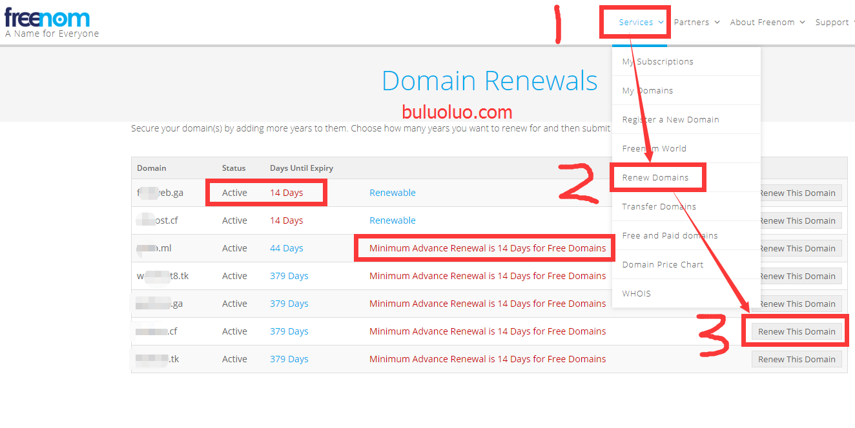Click Renewable link for eb.ga domain
This screenshot has width=855, height=428.
click(393, 193)
